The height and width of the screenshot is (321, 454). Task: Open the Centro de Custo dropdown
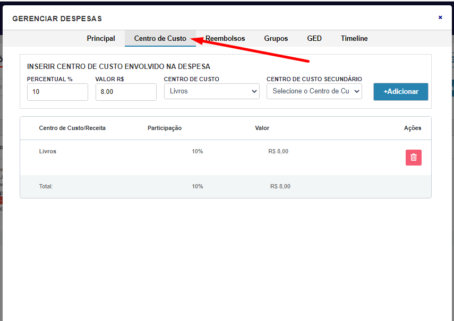tap(212, 91)
